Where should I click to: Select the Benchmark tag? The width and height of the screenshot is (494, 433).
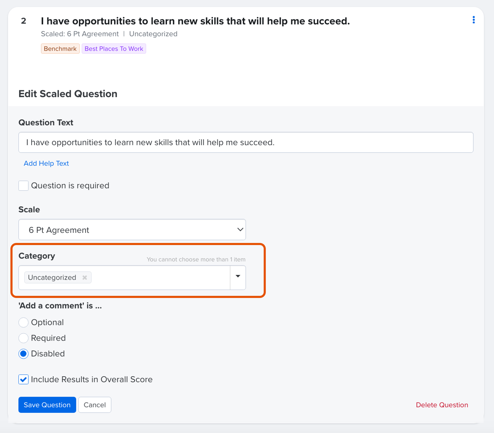(x=60, y=49)
